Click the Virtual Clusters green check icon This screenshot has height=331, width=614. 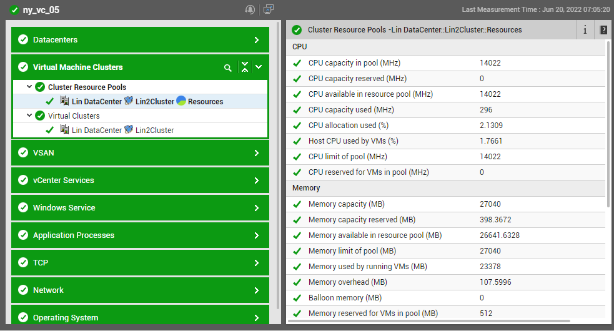(x=40, y=116)
